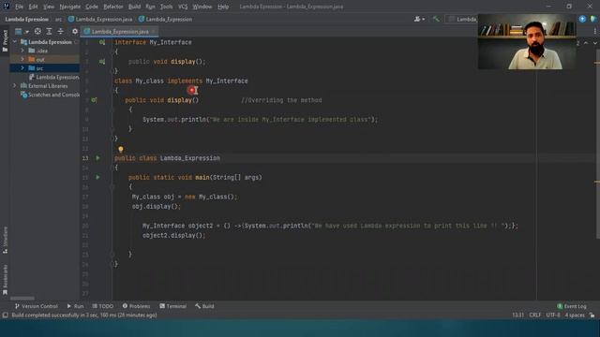The height and width of the screenshot is (337, 600).
Task: Click the src breadcrumb in navigation bar
Action: click(x=58, y=19)
